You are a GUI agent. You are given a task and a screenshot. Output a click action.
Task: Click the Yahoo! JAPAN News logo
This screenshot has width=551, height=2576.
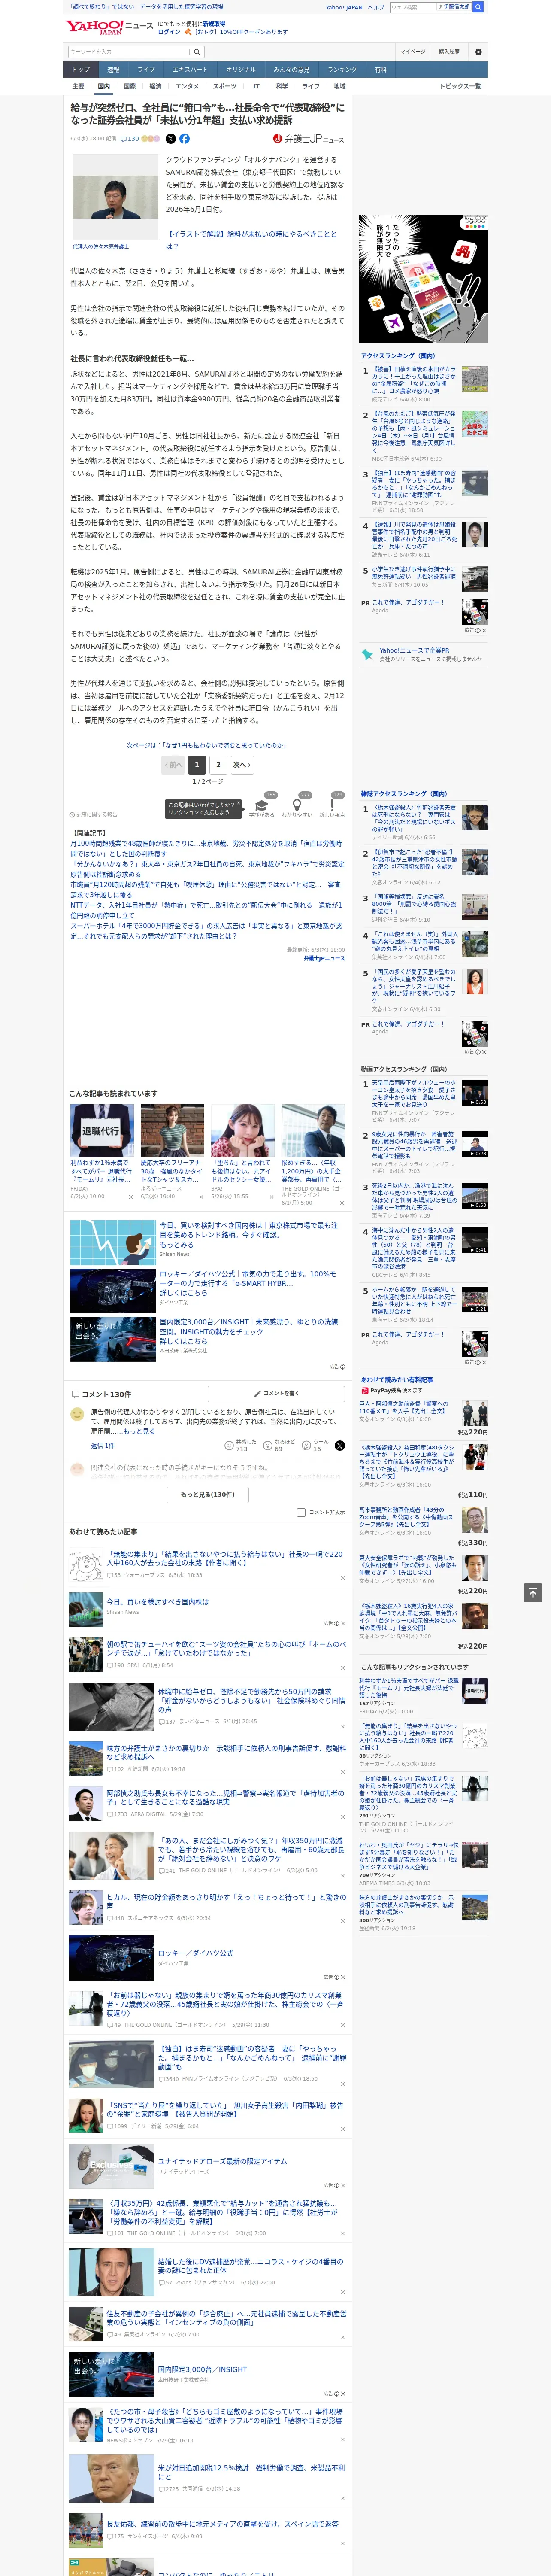point(109,27)
